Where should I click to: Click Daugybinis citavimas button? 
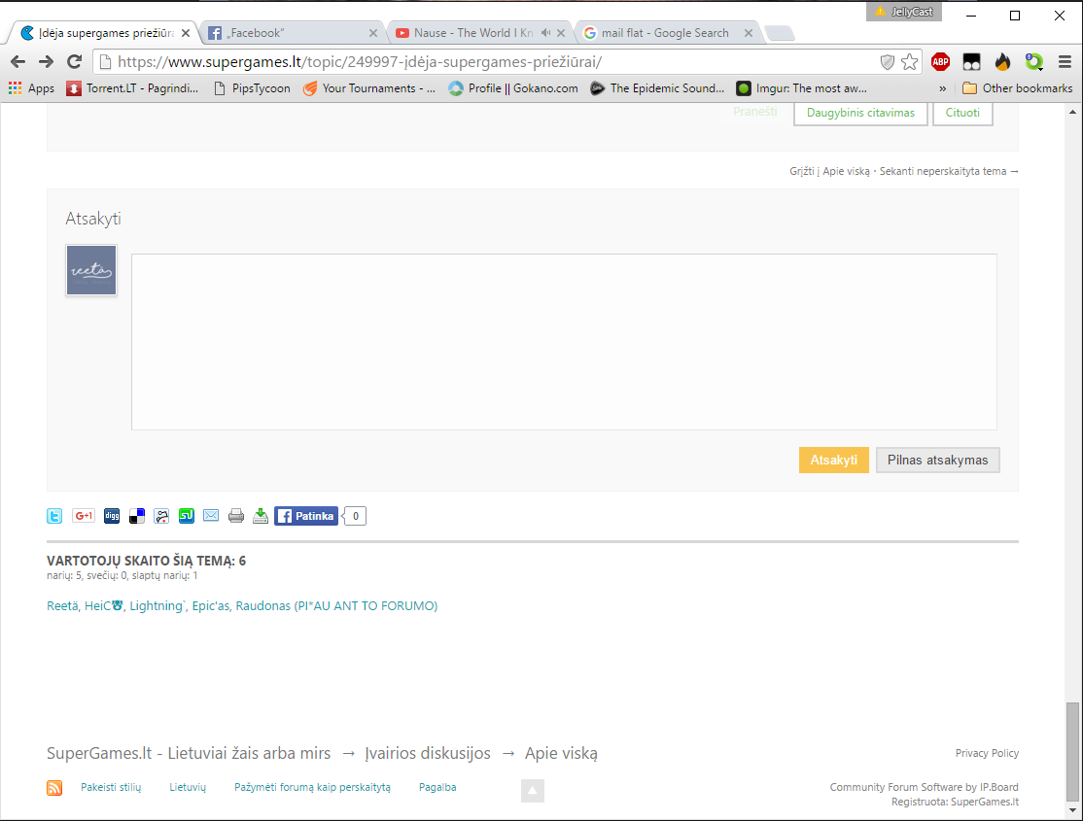pos(860,113)
